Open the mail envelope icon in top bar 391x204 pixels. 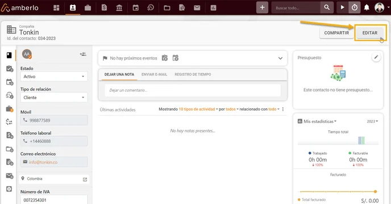[197, 8]
